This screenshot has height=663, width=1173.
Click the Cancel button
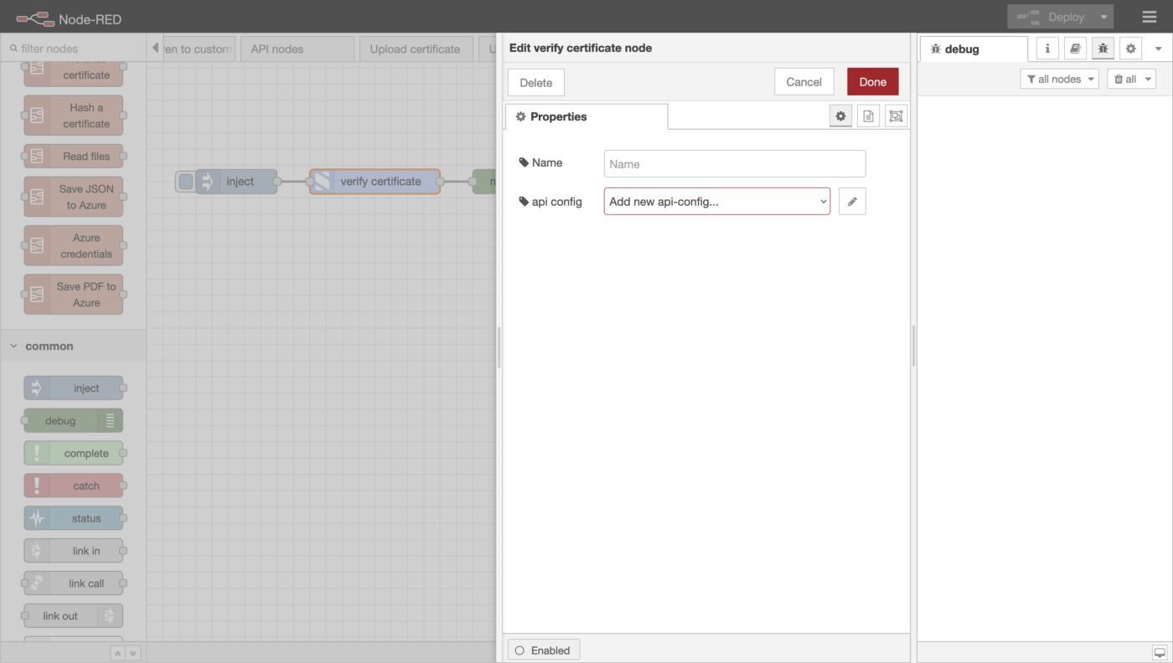tap(804, 82)
